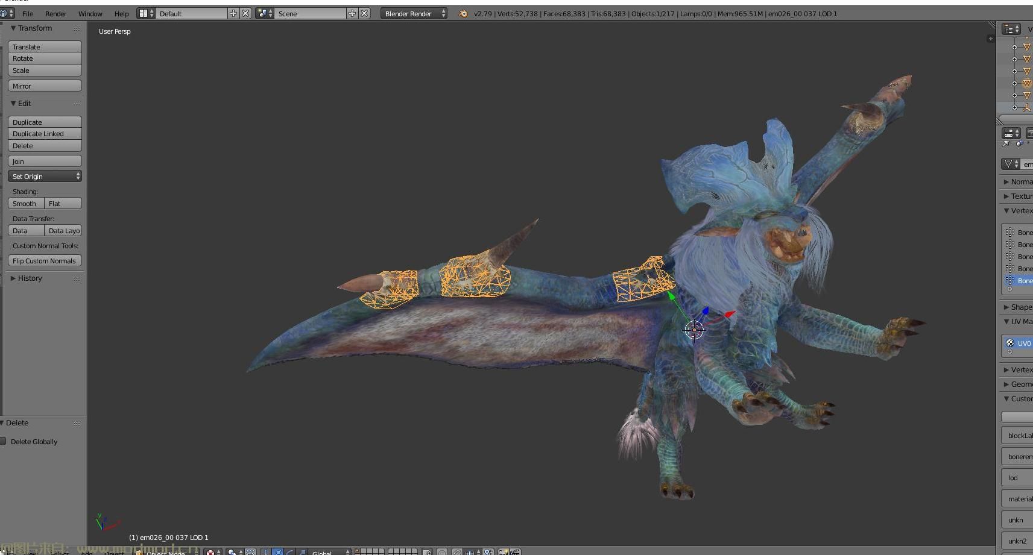
Task: Expand the Geometry Data panel
Action: [x=1006, y=384]
